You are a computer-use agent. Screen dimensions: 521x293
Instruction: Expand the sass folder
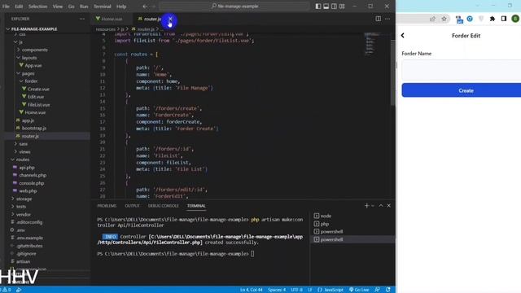tap(24, 144)
